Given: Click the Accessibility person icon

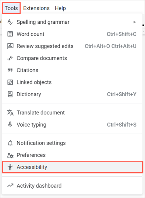Looking at the screenshot, I should [x=10, y=167].
